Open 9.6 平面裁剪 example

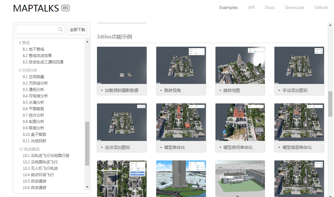coord(33,109)
